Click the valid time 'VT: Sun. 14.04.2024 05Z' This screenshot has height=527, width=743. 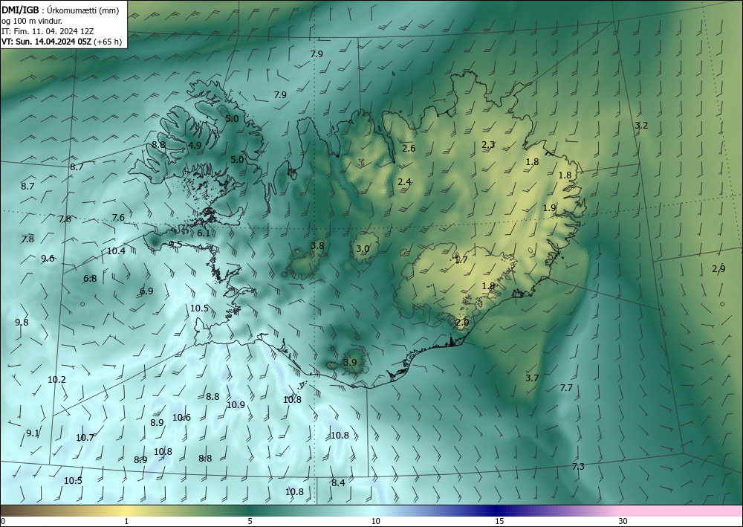46,42
